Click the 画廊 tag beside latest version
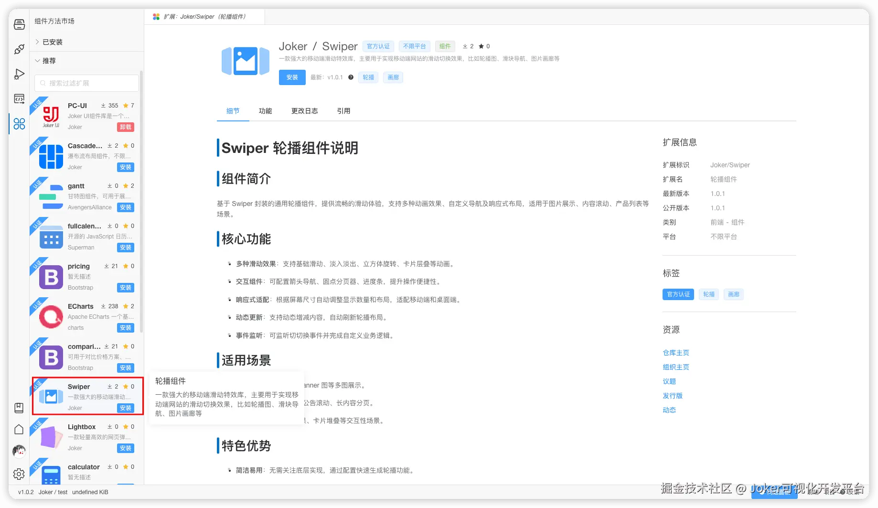 (393, 77)
